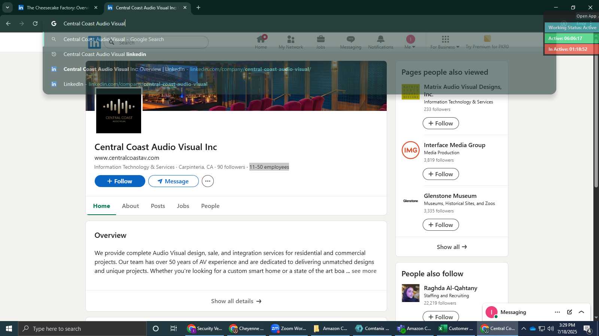The width and height of the screenshot is (599, 336).
Task: Open the Messaging nav icon
Action: point(351,42)
